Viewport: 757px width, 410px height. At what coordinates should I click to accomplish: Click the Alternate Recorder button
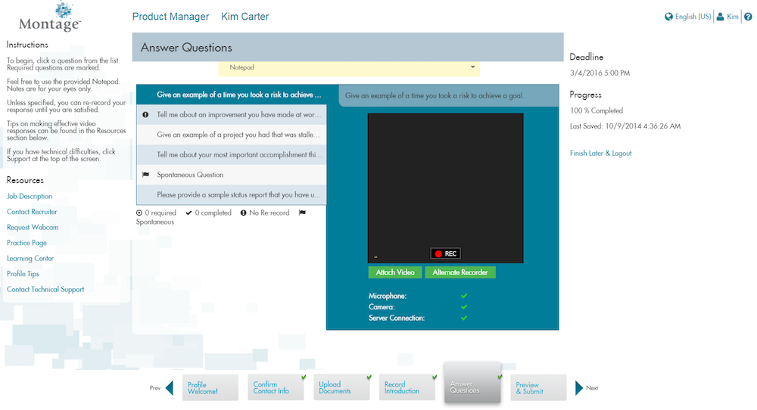point(459,272)
